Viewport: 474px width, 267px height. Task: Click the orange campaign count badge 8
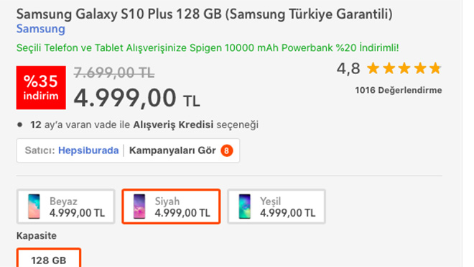click(x=227, y=150)
